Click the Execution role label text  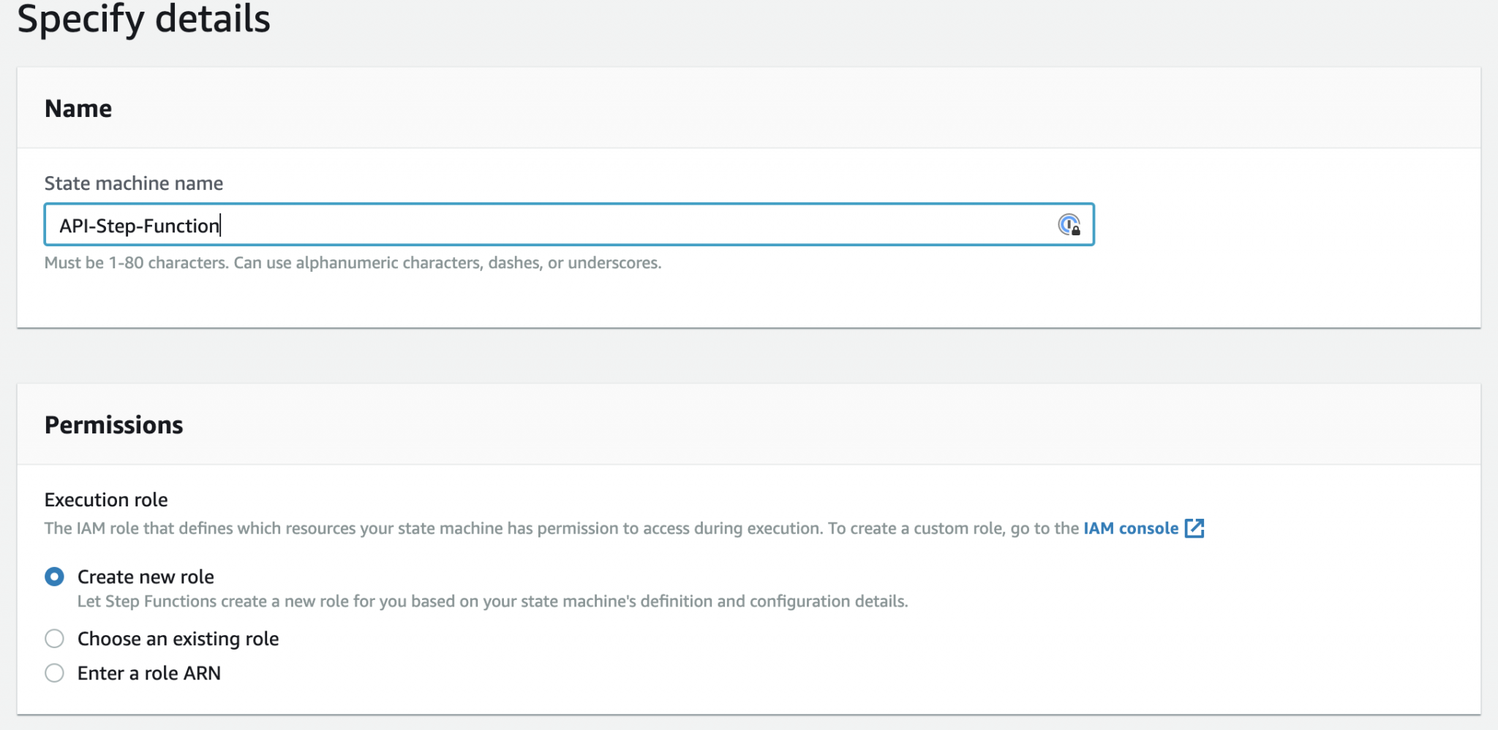tap(106, 499)
